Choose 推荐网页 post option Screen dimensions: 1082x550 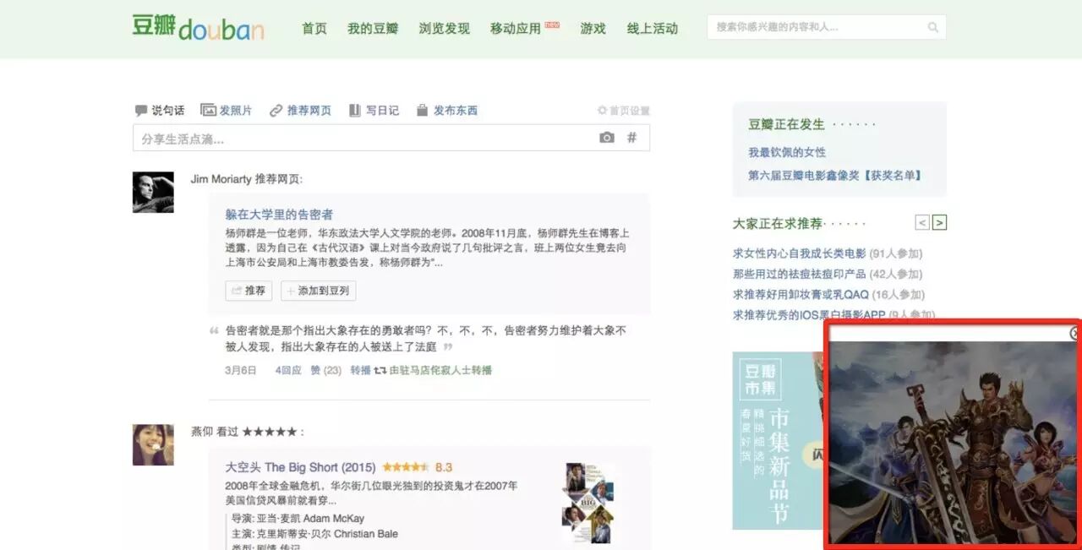point(300,111)
